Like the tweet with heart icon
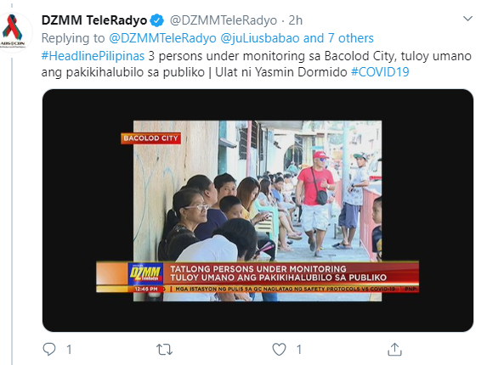Viewport: 487px width, 365px height. 279,350
